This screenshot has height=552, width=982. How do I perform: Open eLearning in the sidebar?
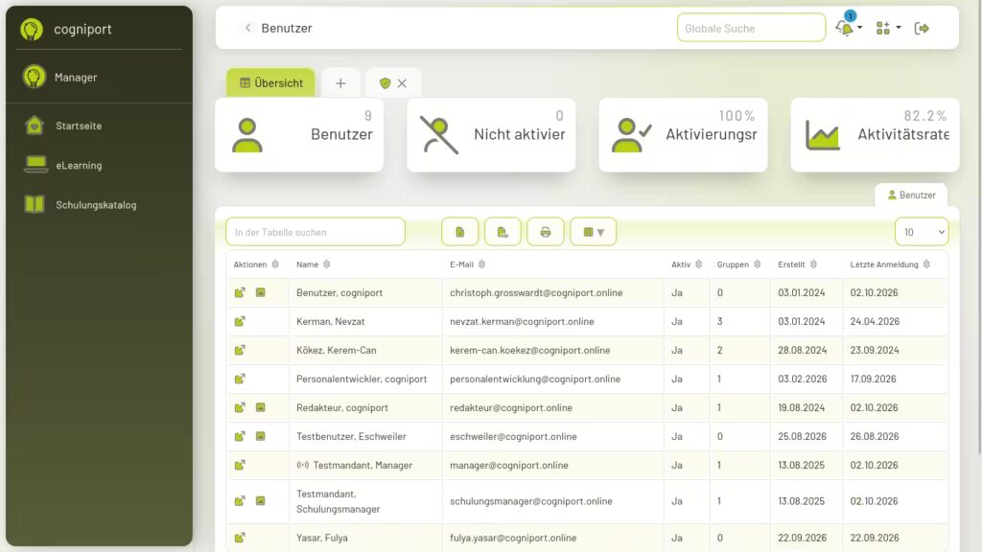coord(79,165)
